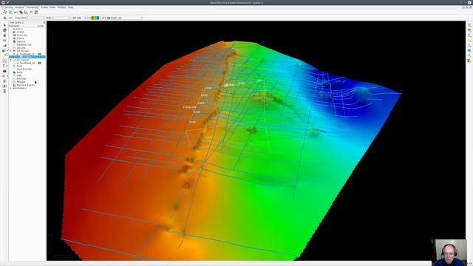Click the Manage Seismic icon on right toolbar
This screenshot has height=266, width=473.
(469, 25)
